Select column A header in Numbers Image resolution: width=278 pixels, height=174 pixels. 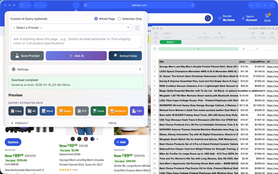coord(198,49)
